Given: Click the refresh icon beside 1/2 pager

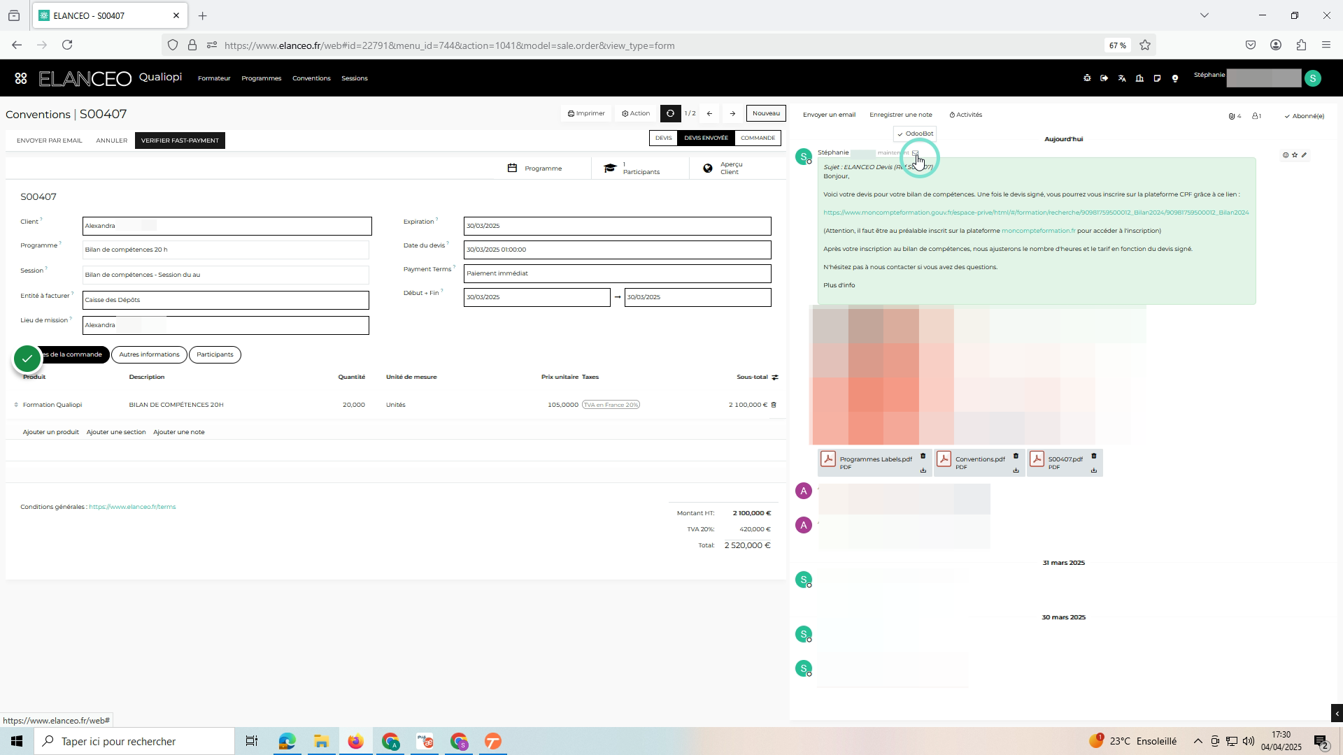Looking at the screenshot, I should tap(670, 113).
